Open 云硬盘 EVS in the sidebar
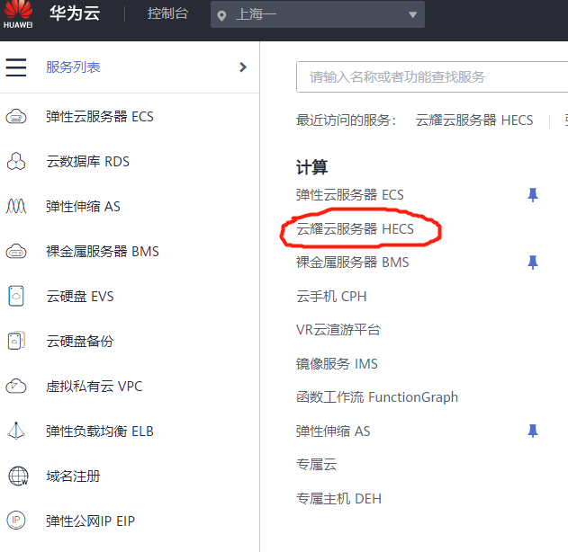The height and width of the screenshot is (552, 568). (80, 297)
